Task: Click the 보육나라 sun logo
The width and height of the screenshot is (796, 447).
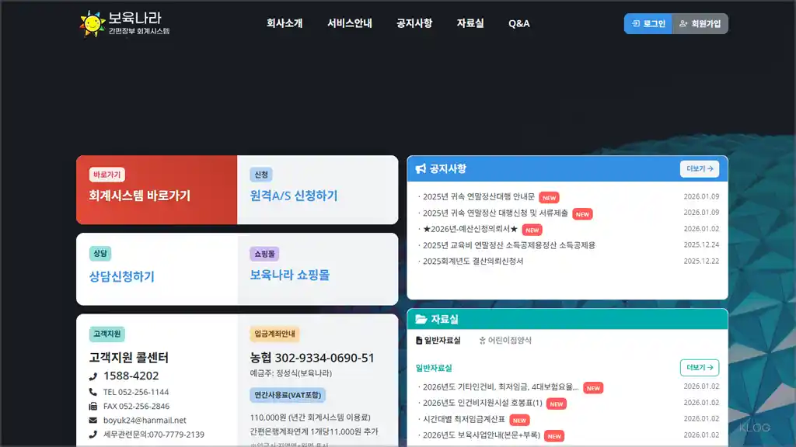Action: 93,22
